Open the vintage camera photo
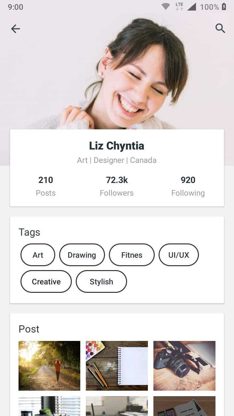 pos(184,366)
